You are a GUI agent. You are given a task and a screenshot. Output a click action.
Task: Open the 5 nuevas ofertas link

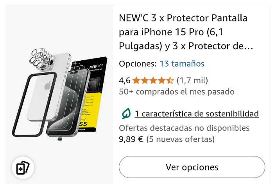pyautogui.click(x=181, y=139)
